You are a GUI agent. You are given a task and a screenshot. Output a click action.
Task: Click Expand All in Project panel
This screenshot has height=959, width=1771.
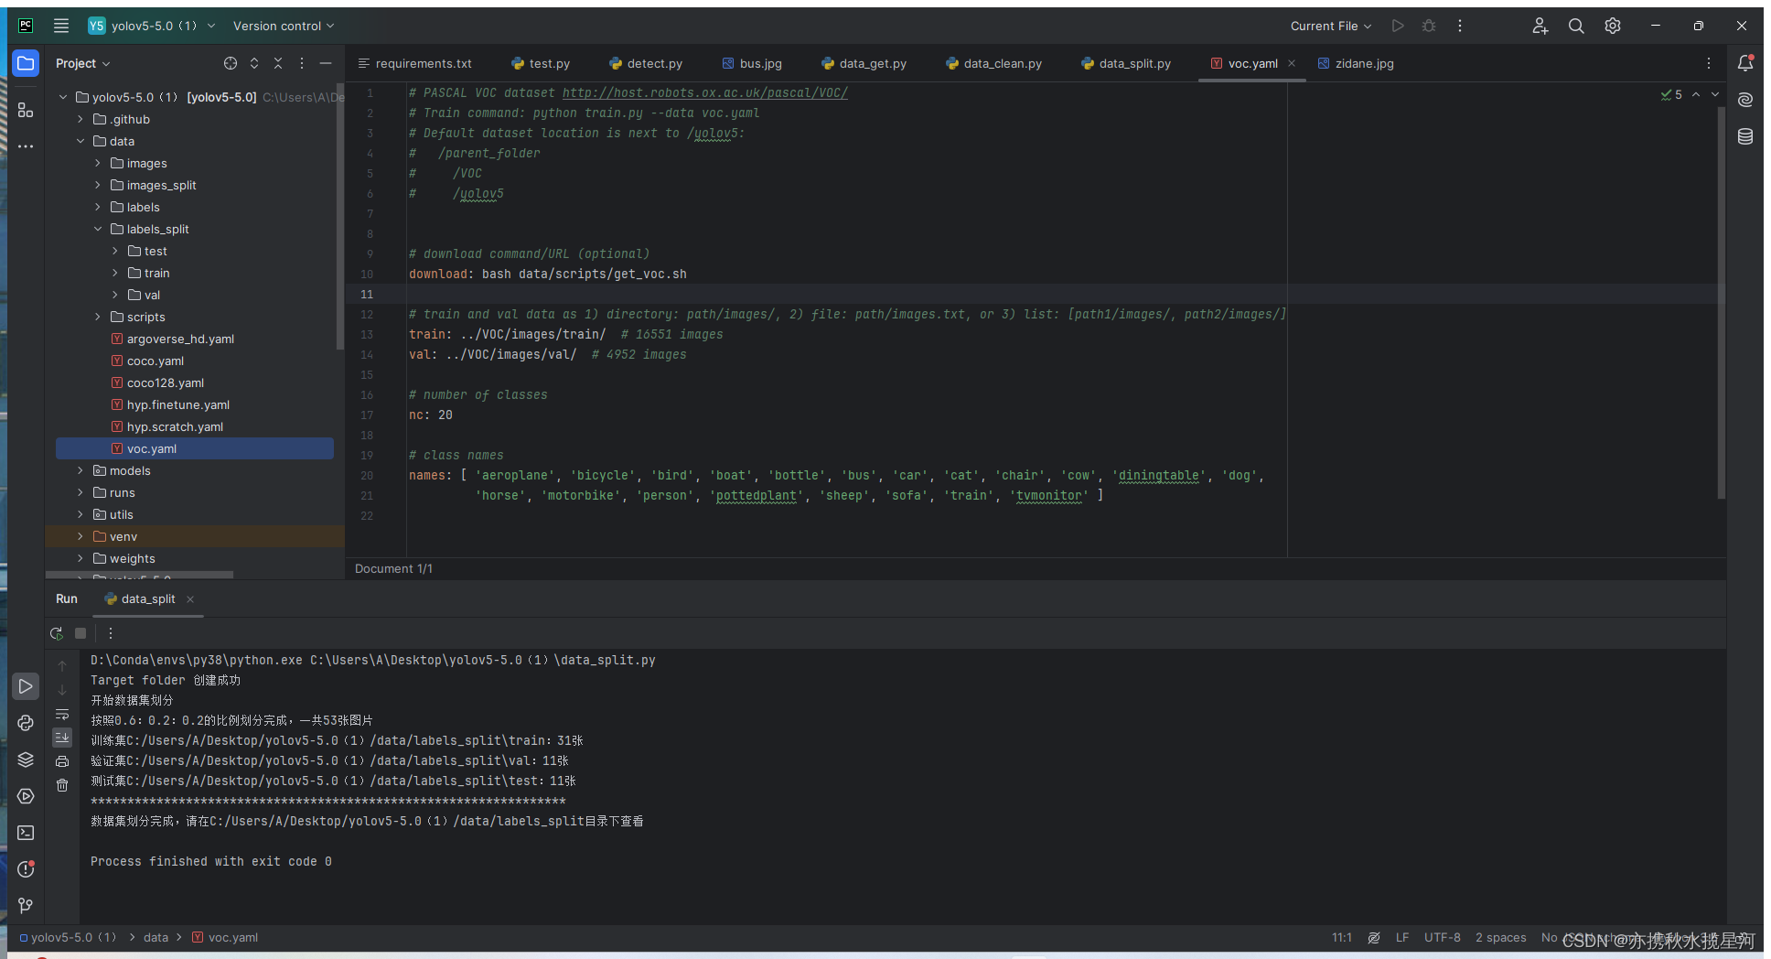point(254,63)
